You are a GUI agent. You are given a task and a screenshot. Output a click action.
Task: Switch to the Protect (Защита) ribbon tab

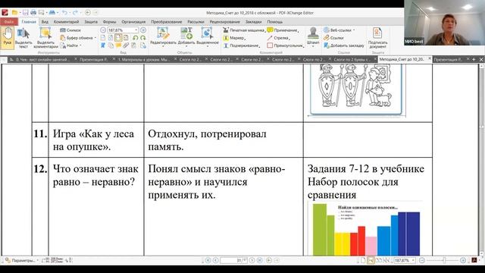(x=91, y=22)
